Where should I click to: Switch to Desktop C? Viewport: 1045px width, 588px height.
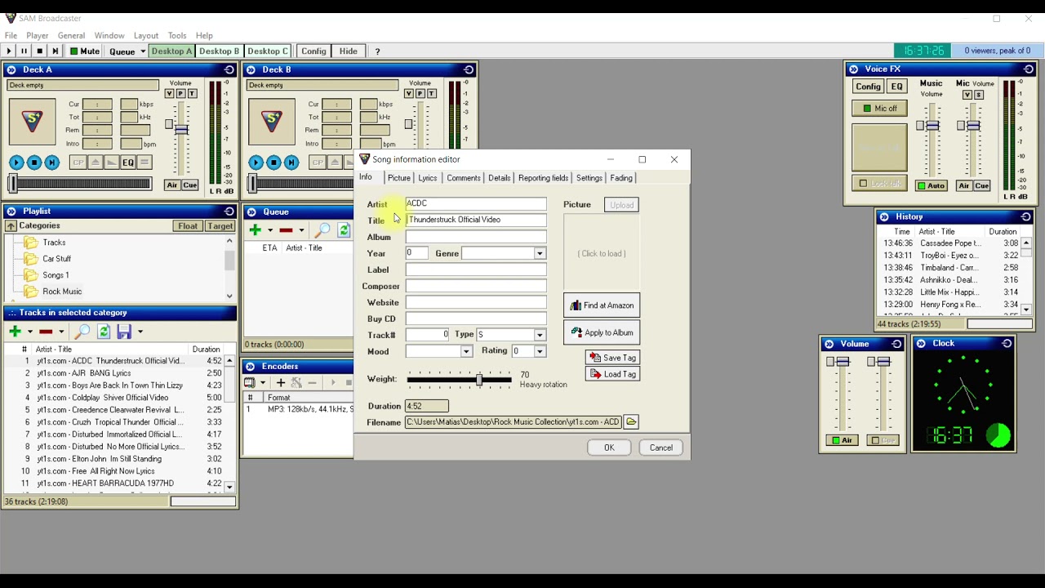[x=267, y=51]
